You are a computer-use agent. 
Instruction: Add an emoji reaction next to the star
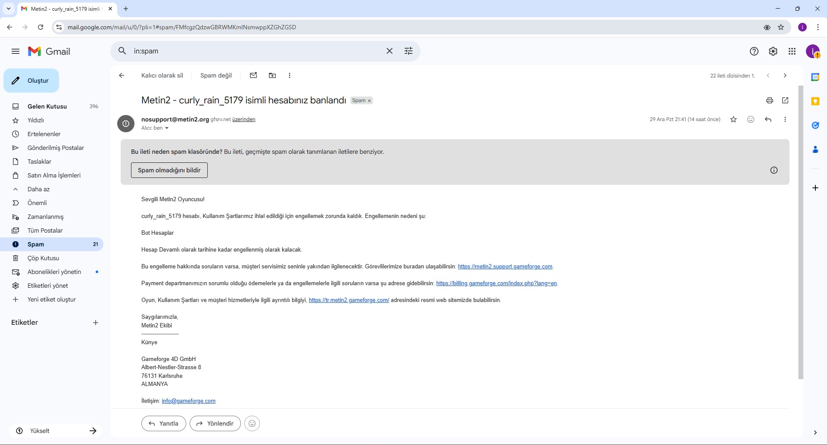pyautogui.click(x=751, y=119)
